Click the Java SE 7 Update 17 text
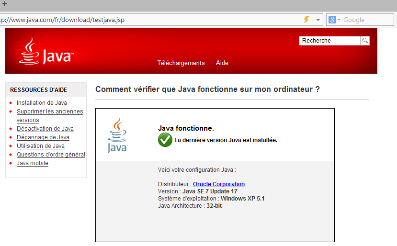 [210, 191]
